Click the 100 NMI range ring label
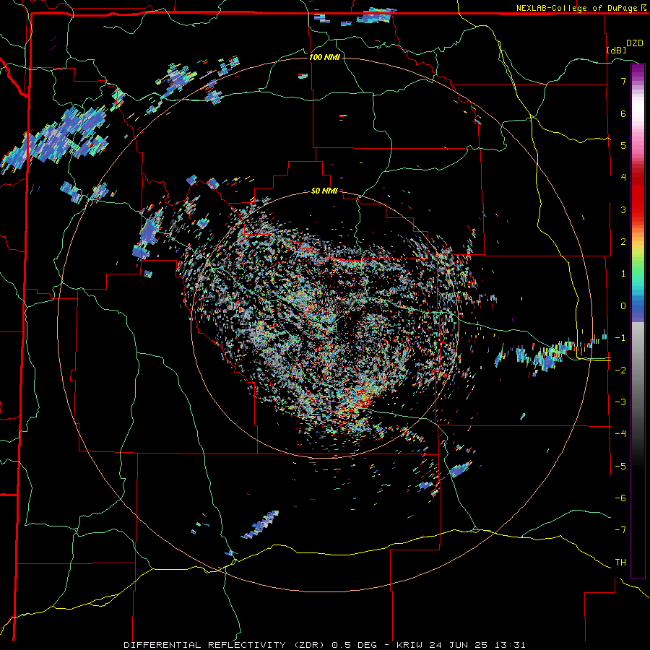The image size is (650, 650). (x=324, y=57)
